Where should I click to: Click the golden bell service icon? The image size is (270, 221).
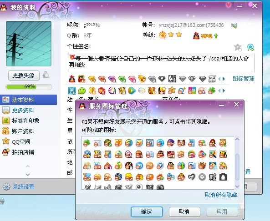[142, 79]
